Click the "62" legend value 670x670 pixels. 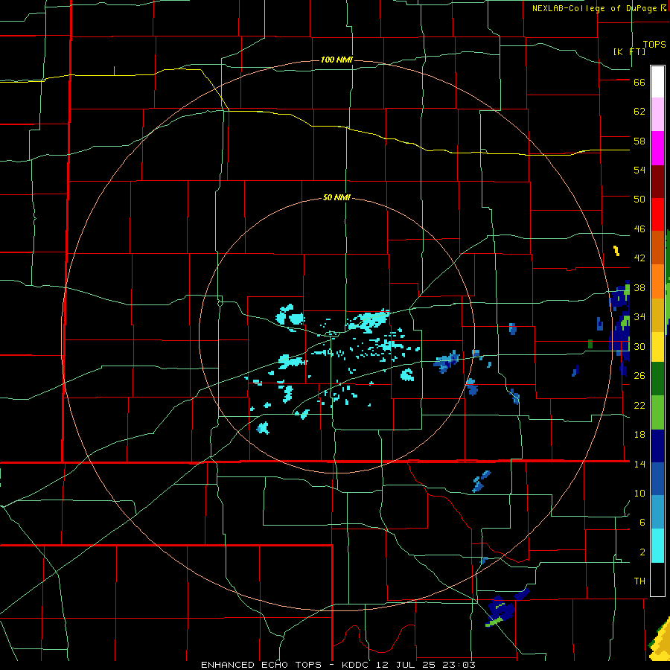point(639,112)
